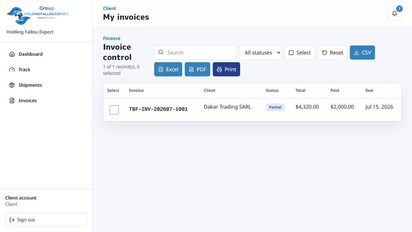Reset the invoice filters
412x232 pixels.
pyautogui.click(x=332, y=53)
